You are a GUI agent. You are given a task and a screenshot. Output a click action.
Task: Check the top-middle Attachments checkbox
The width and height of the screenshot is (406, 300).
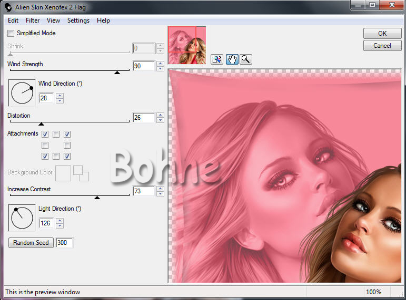tap(56, 135)
